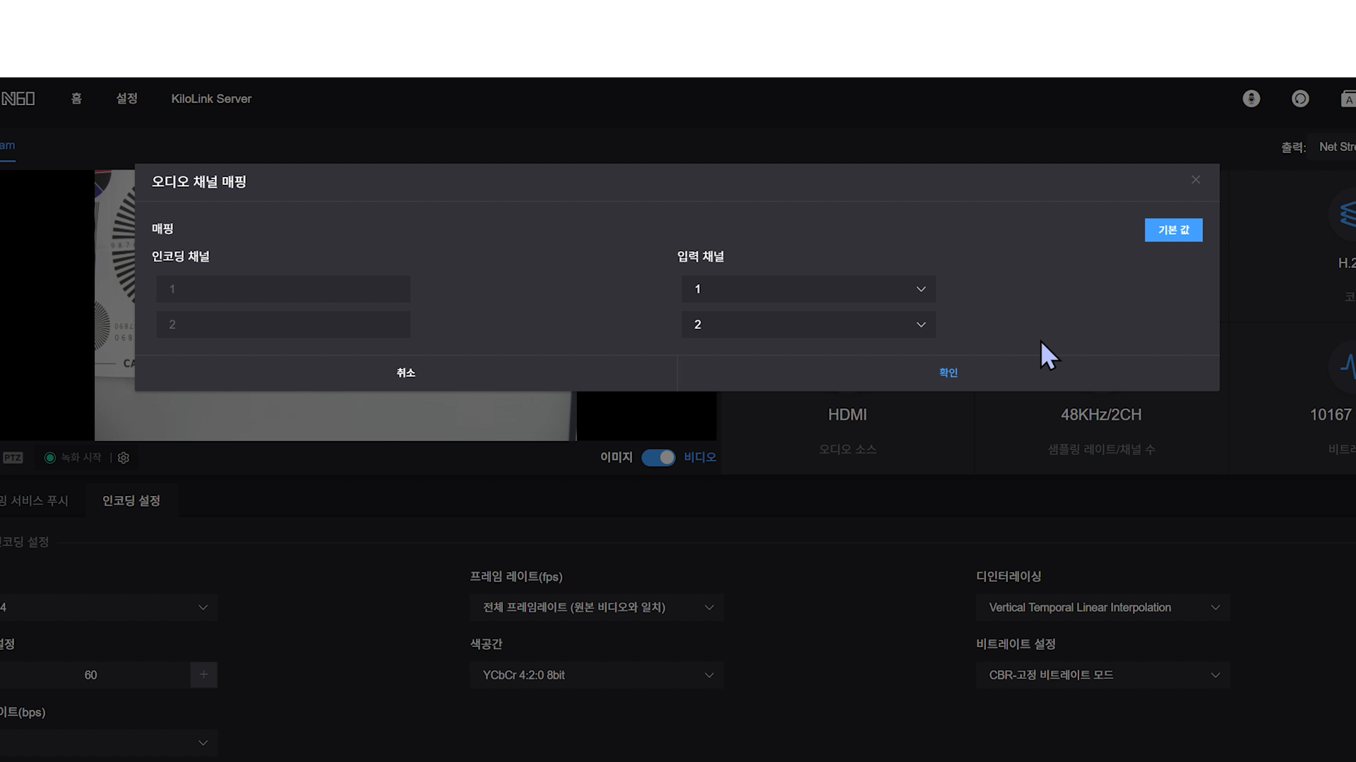Click the plus stepper next to 60
This screenshot has width=1356, height=762.
203,675
